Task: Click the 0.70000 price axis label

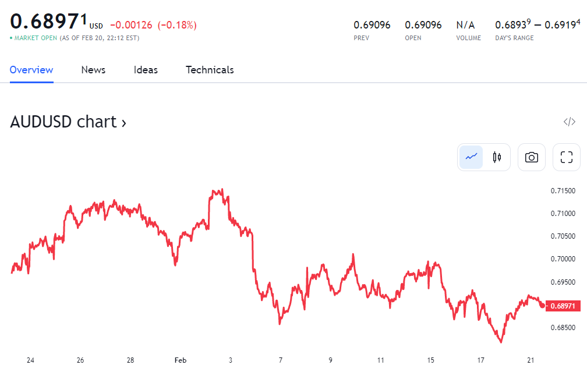Action: click(x=563, y=259)
